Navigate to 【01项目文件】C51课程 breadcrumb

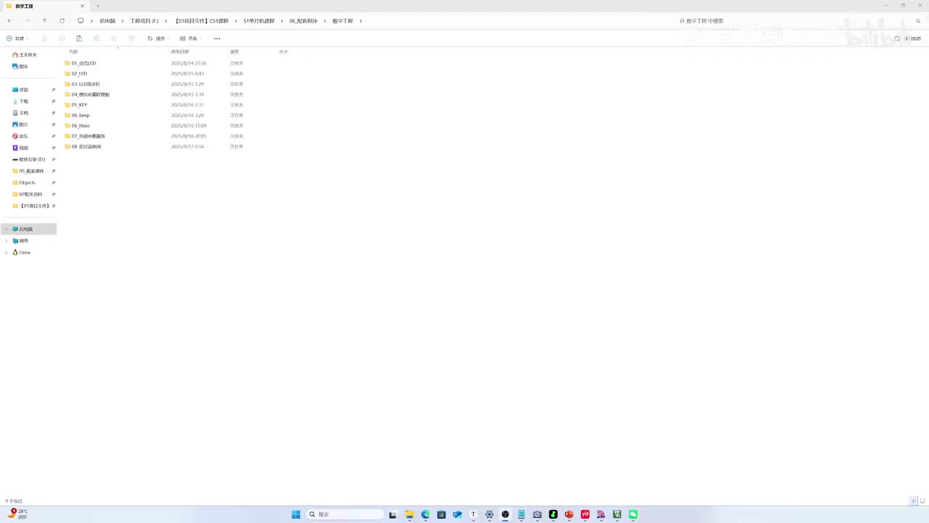click(x=202, y=21)
